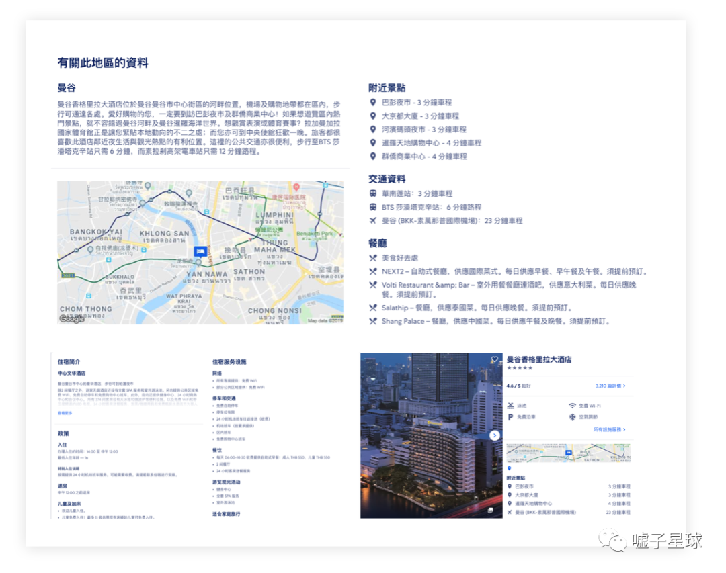Click the 有關此地區的資料 heading

(x=103, y=63)
